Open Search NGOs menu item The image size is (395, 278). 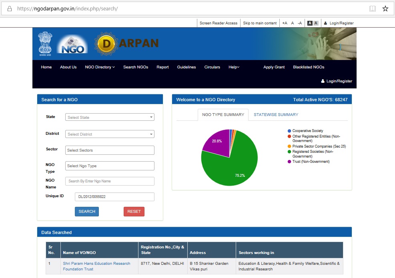[136, 67]
